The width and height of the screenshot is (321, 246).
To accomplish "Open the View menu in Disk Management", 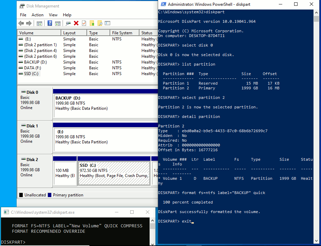I will [x=53, y=15].
